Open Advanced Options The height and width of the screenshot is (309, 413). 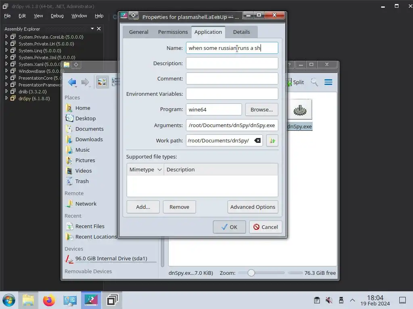tap(252, 207)
